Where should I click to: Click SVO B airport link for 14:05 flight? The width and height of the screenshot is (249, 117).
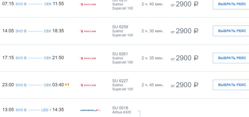click(21, 31)
